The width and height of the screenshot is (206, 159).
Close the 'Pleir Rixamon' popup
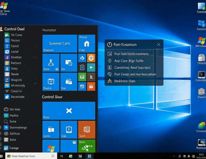[x=159, y=45]
